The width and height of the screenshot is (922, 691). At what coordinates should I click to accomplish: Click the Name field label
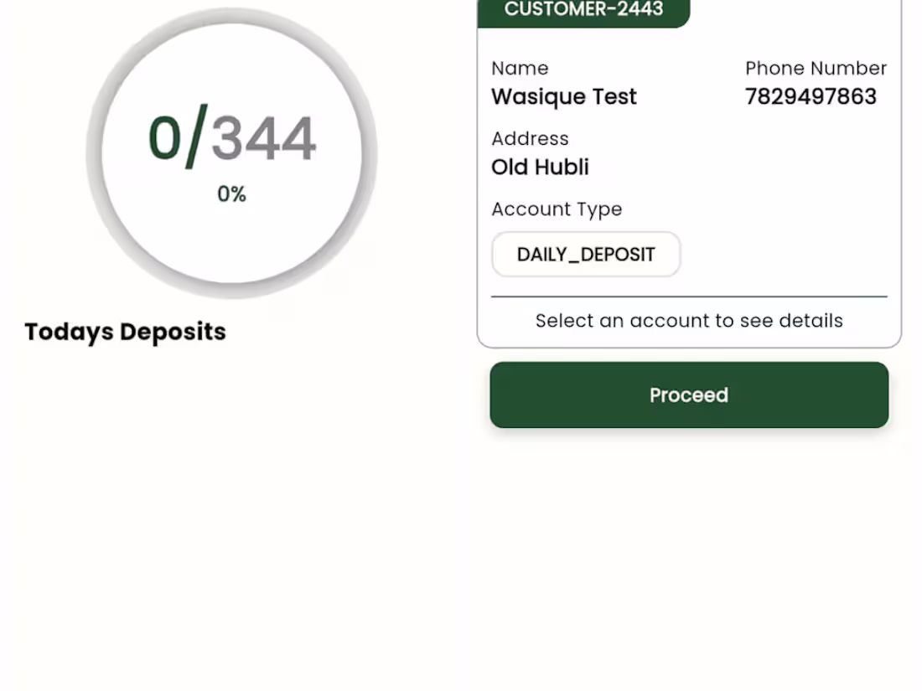pos(520,68)
